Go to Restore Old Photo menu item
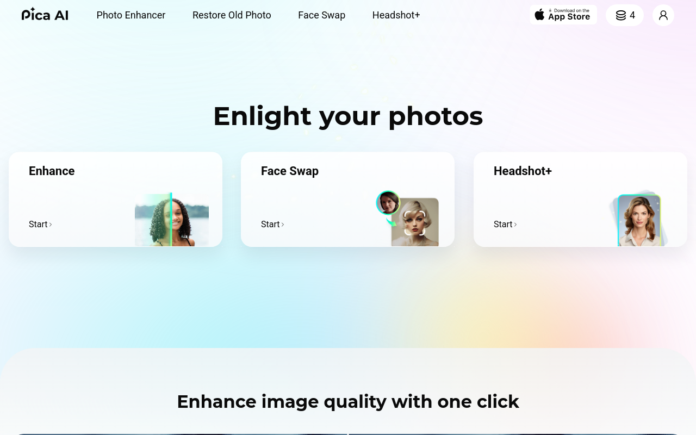Image resolution: width=696 pixels, height=435 pixels. pyautogui.click(x=232, y=15)
